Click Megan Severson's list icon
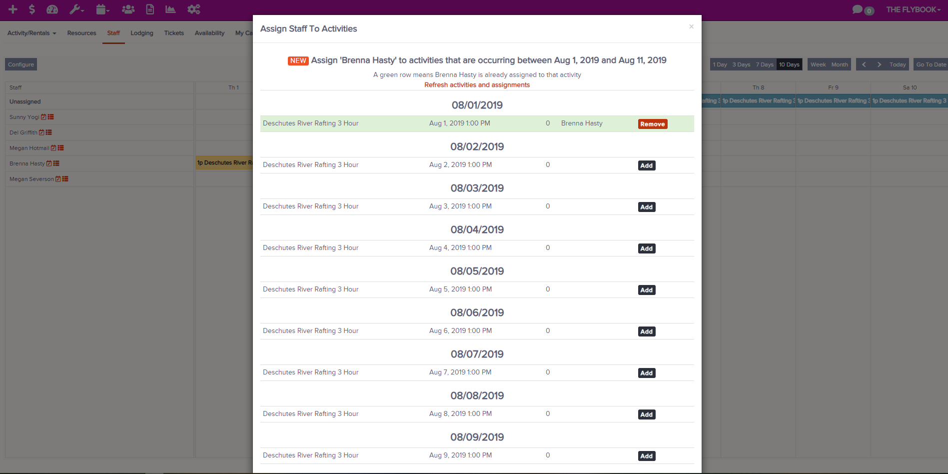The image size is (948, 474). tap(65, 179)
